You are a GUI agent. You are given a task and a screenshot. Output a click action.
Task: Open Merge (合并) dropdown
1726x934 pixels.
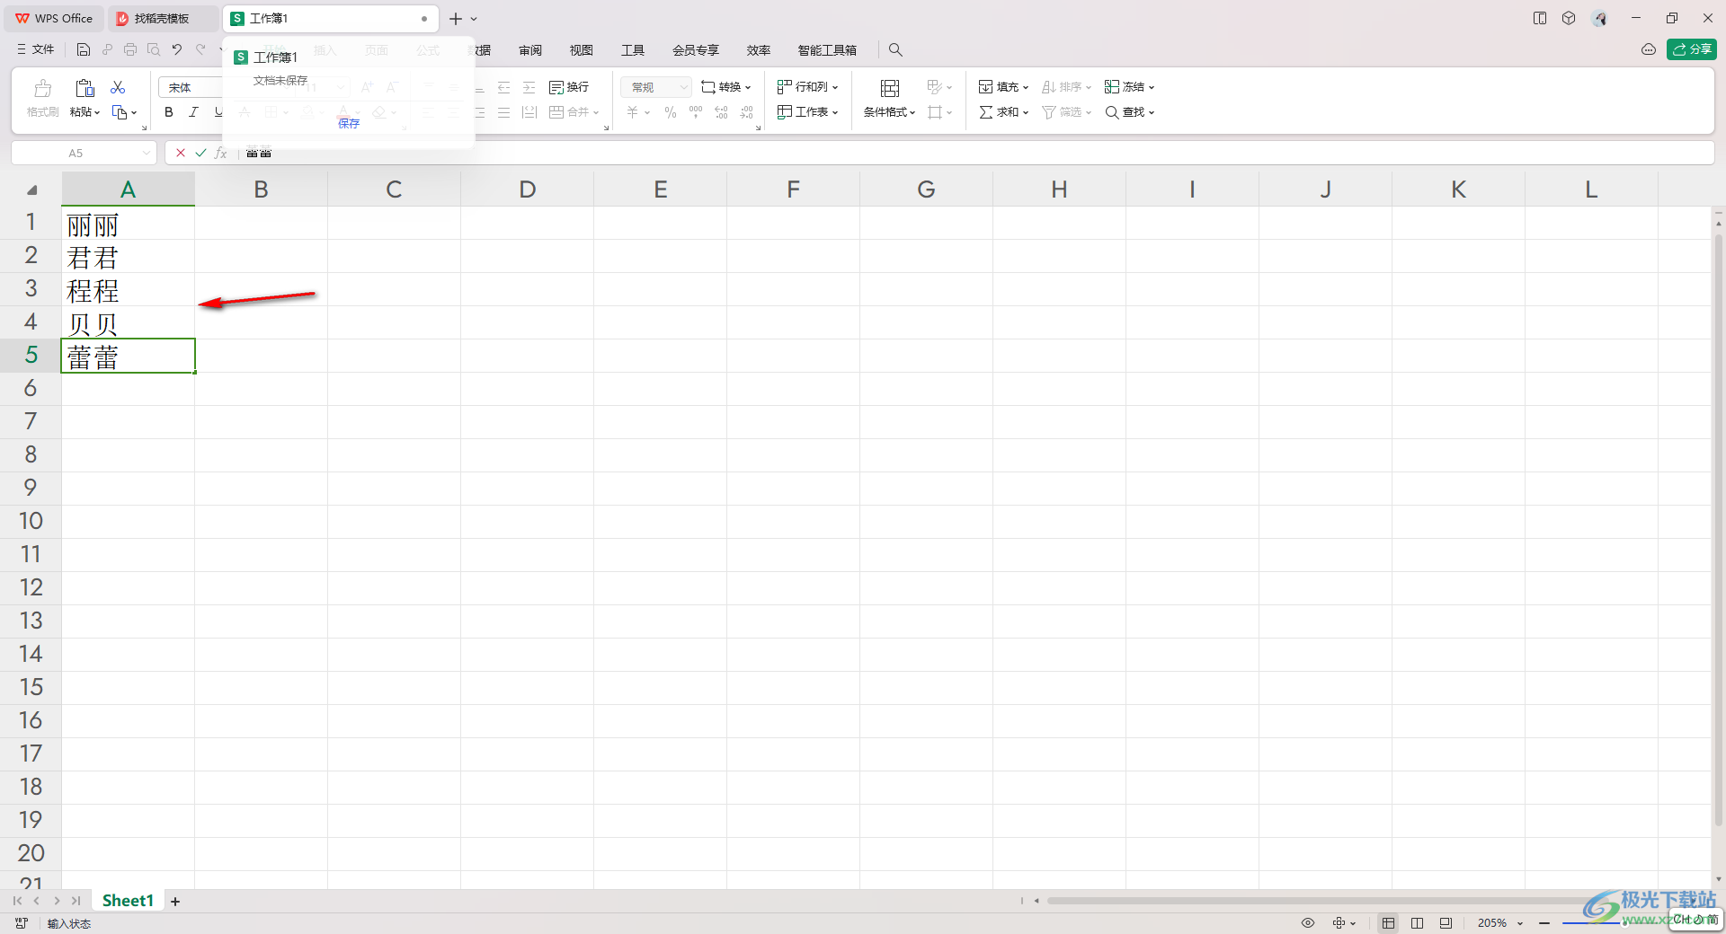coord(574,112)
